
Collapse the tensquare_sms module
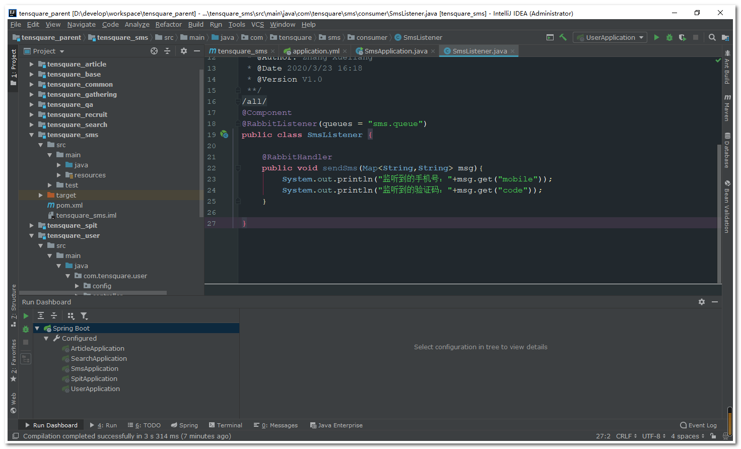click(31, 135)
